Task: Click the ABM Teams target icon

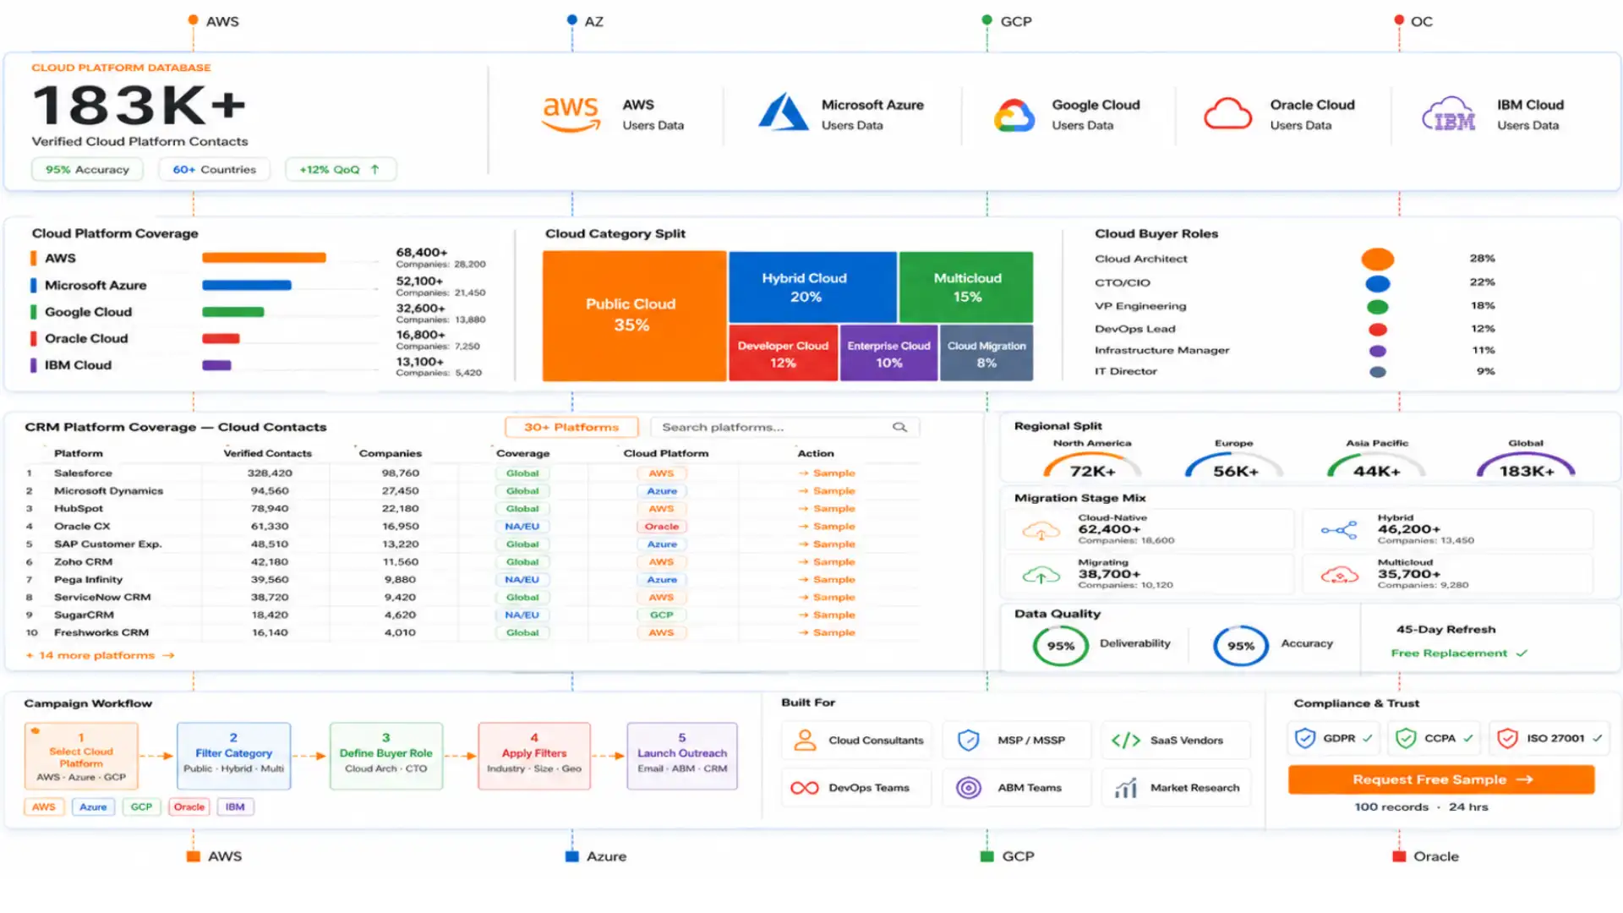Action: [969, 788]
